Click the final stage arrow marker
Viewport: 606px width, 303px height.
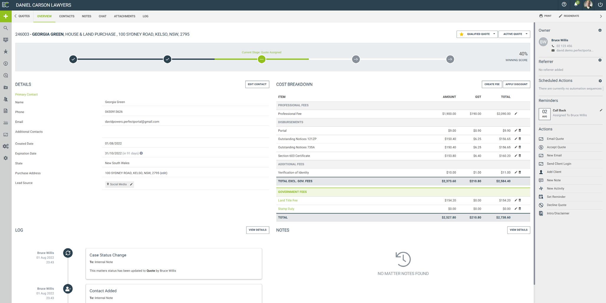pyautogui.click(x=450, y=59)
